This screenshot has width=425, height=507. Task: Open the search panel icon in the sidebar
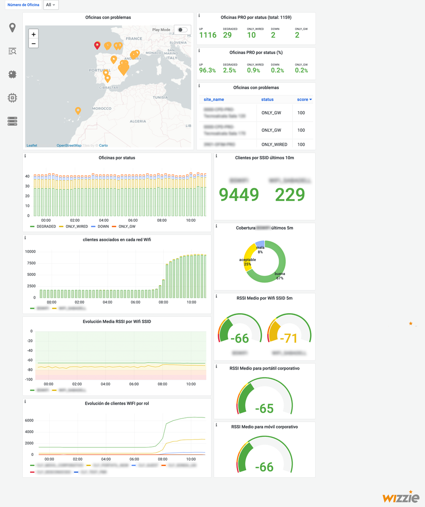click(12, 51)
